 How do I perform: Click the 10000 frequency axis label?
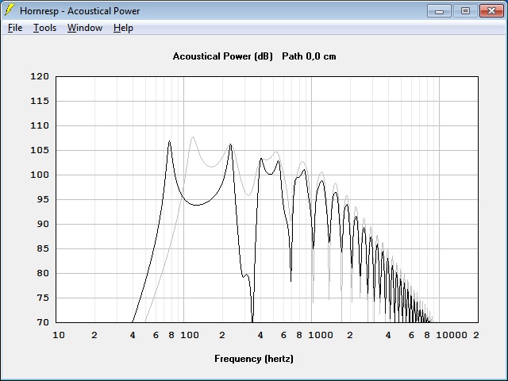click(x=452, y=335)
